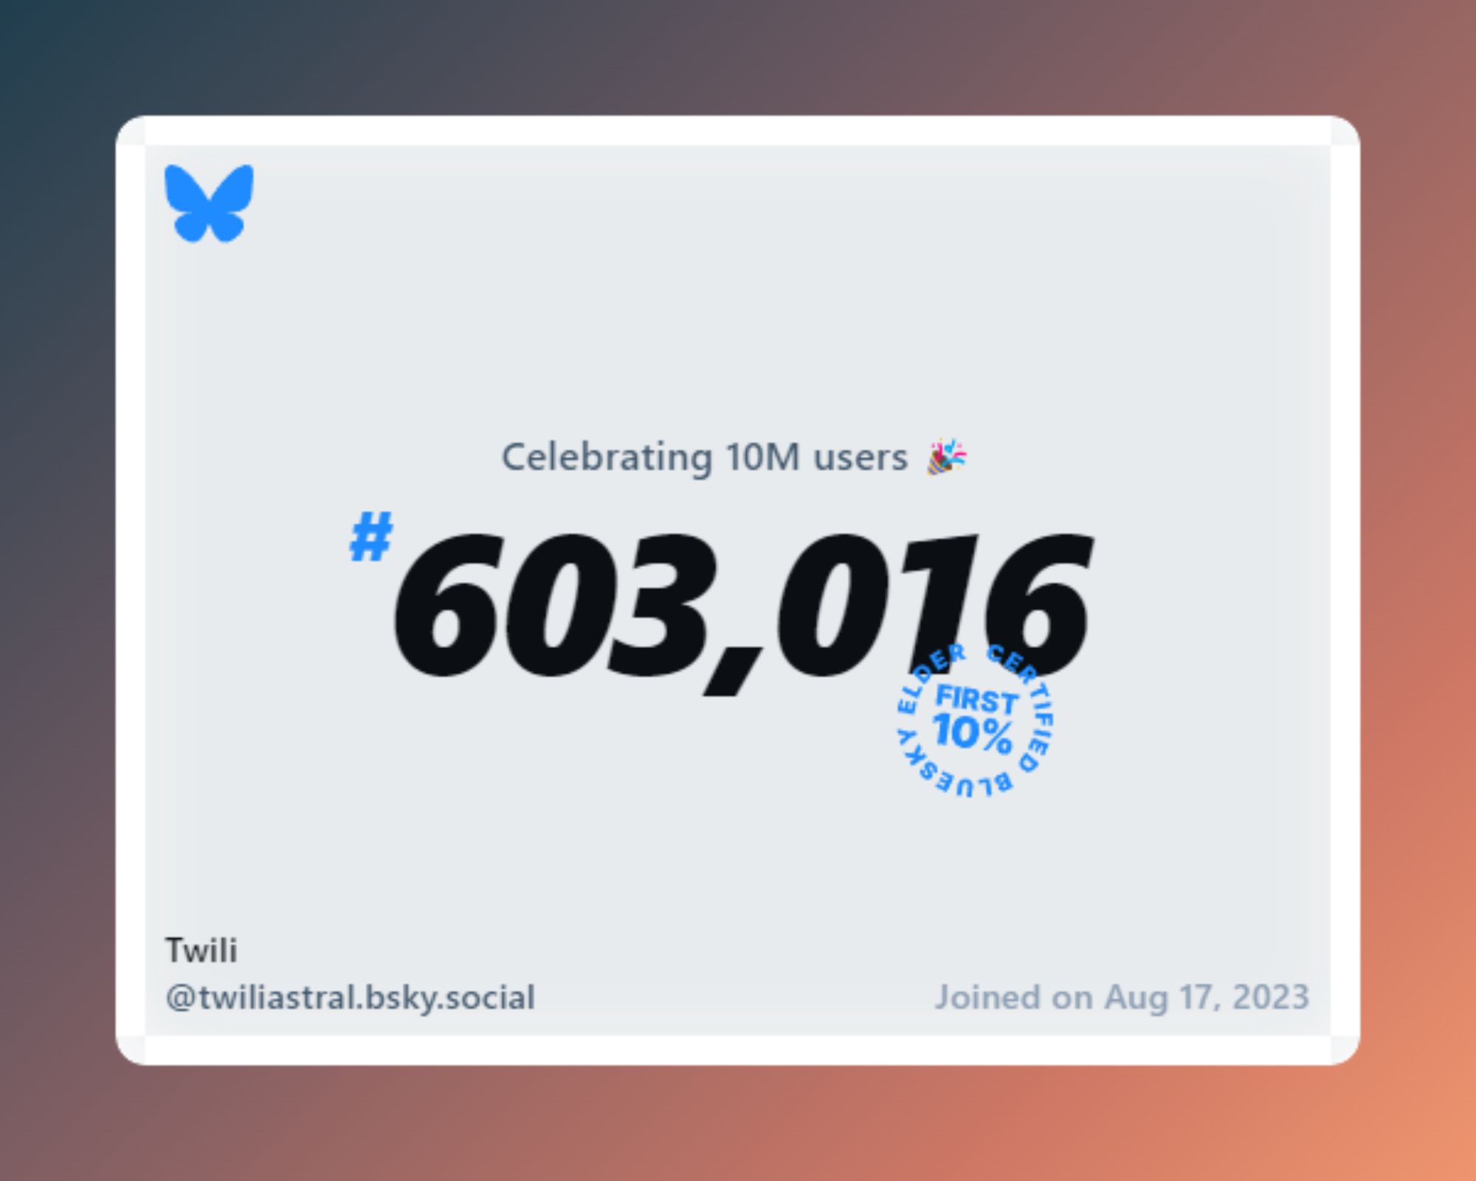Click the Bluesky butterfly icon
1476x1181 pixels.
click(210, 202)
